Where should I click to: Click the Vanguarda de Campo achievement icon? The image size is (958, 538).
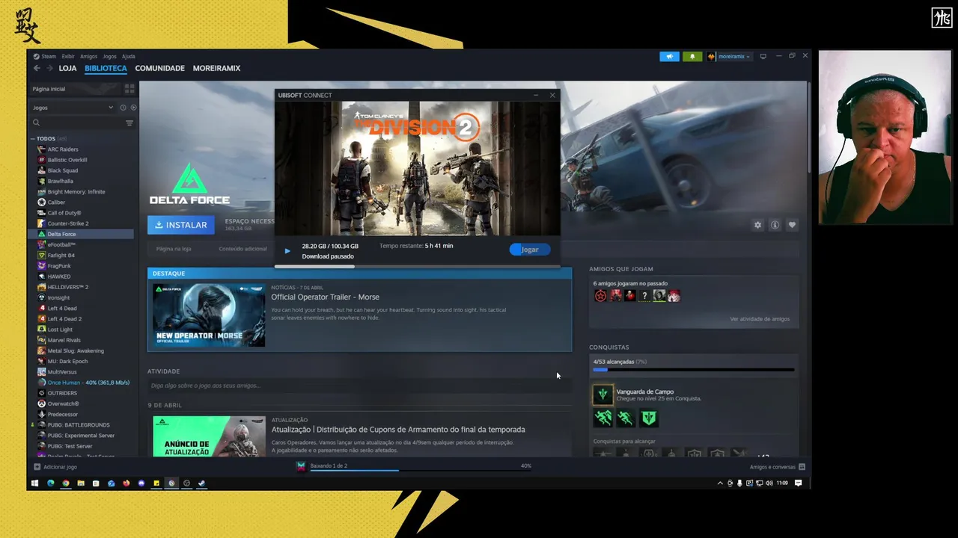tap(602, 395)
